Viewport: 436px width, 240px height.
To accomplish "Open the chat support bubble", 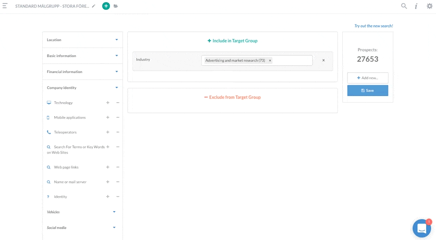I will coord(421,228).
